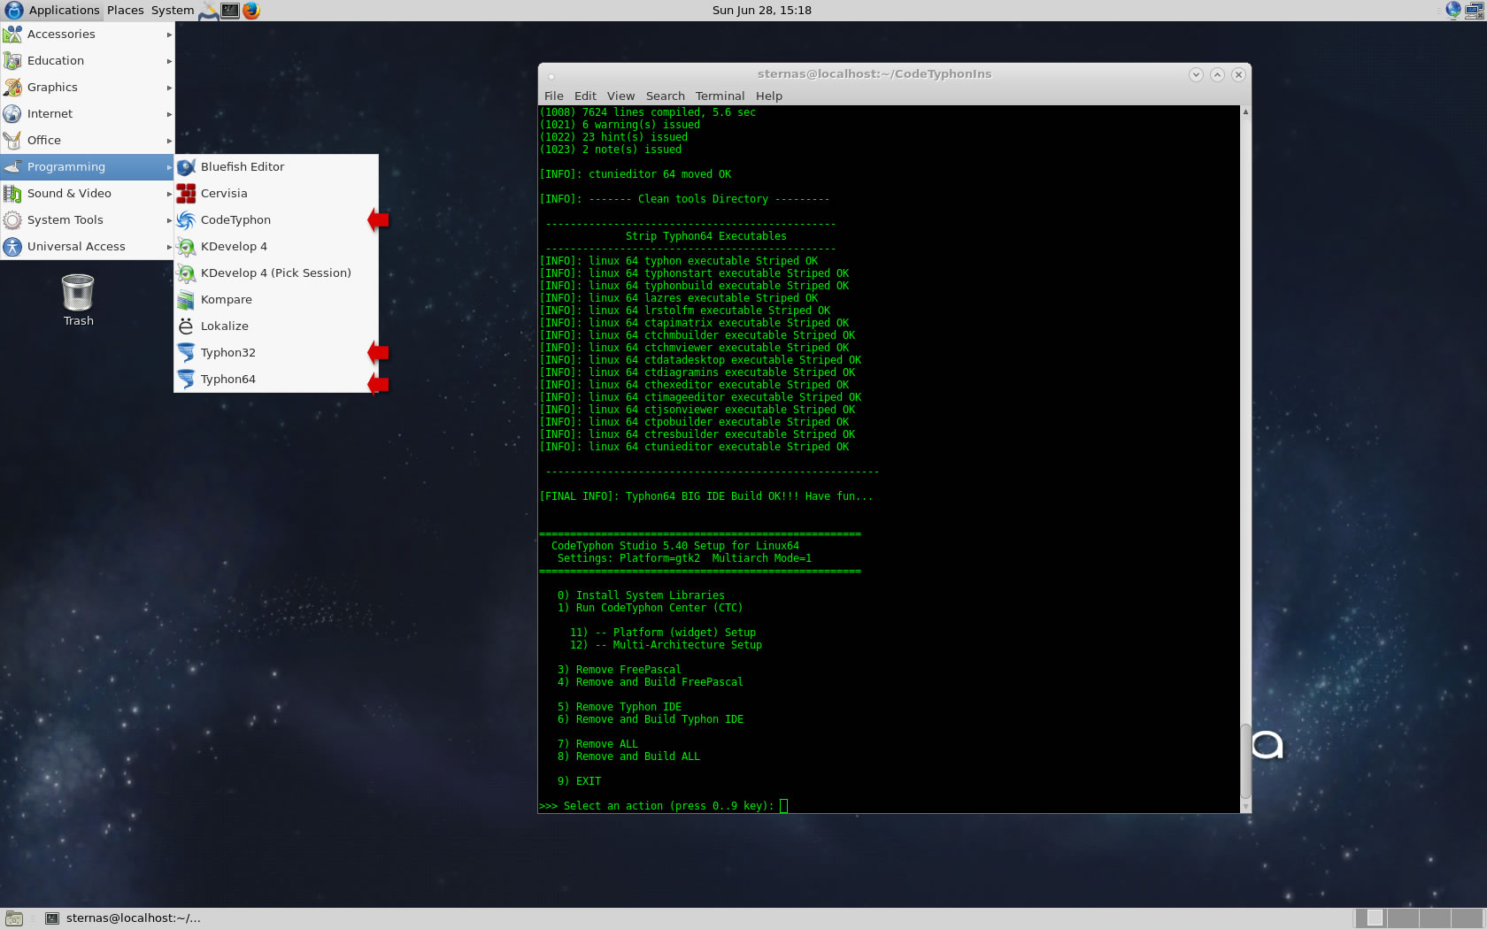Open the terminal Search menu
The image size is (1487, 929).
666,96
